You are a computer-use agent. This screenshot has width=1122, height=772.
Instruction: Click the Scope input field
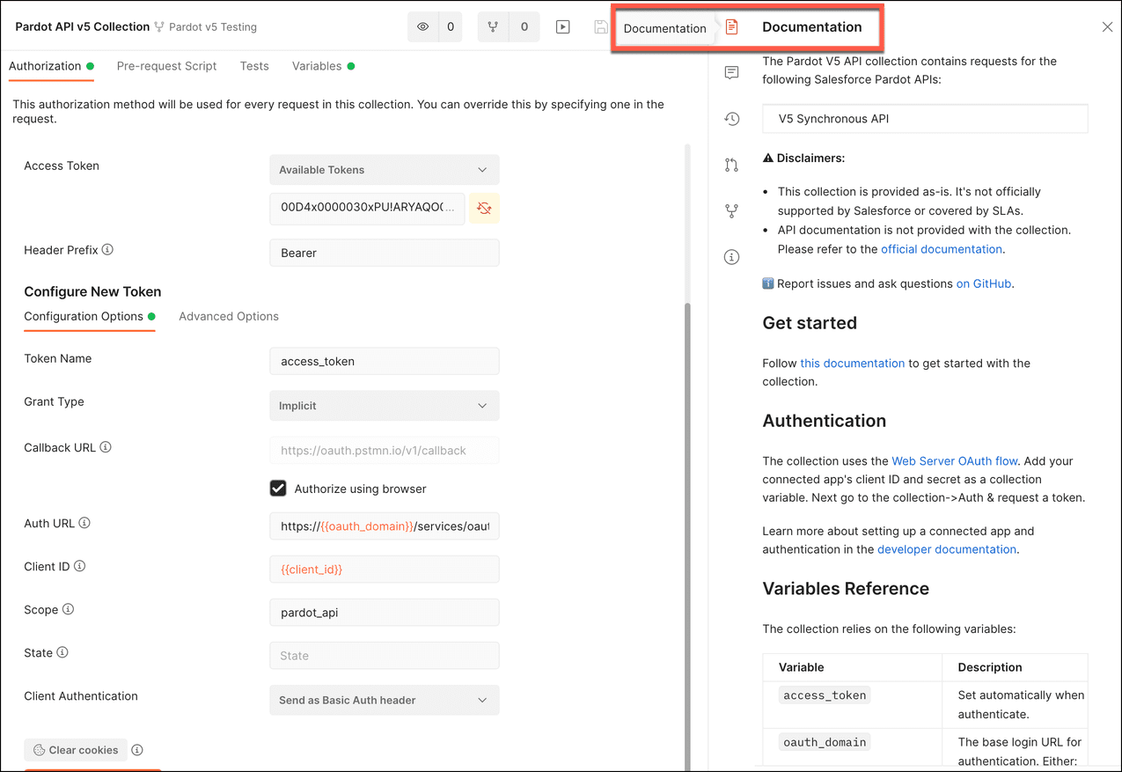tap(384, 613)
